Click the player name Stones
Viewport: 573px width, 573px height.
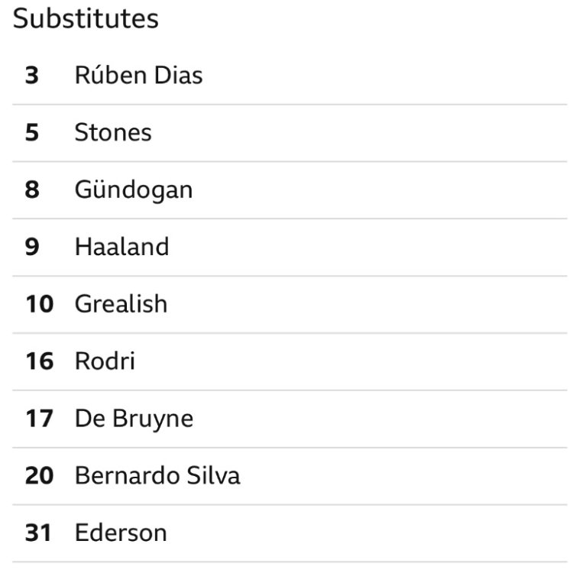(x=113, y=133)
